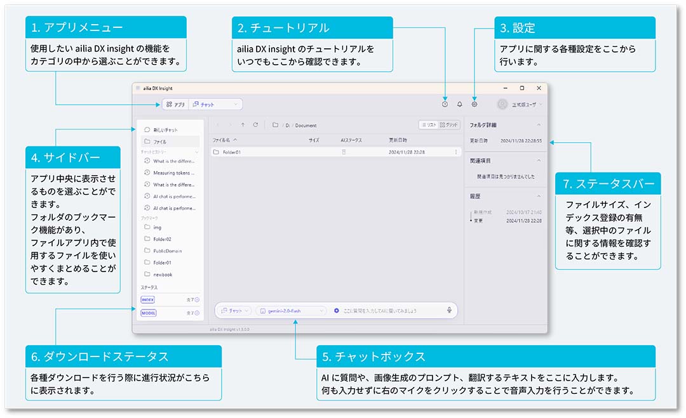Viewport: 686px width, 418px height.
Task: Sort by 更新日時 column in file list
Action: click(x=398, y=140)
